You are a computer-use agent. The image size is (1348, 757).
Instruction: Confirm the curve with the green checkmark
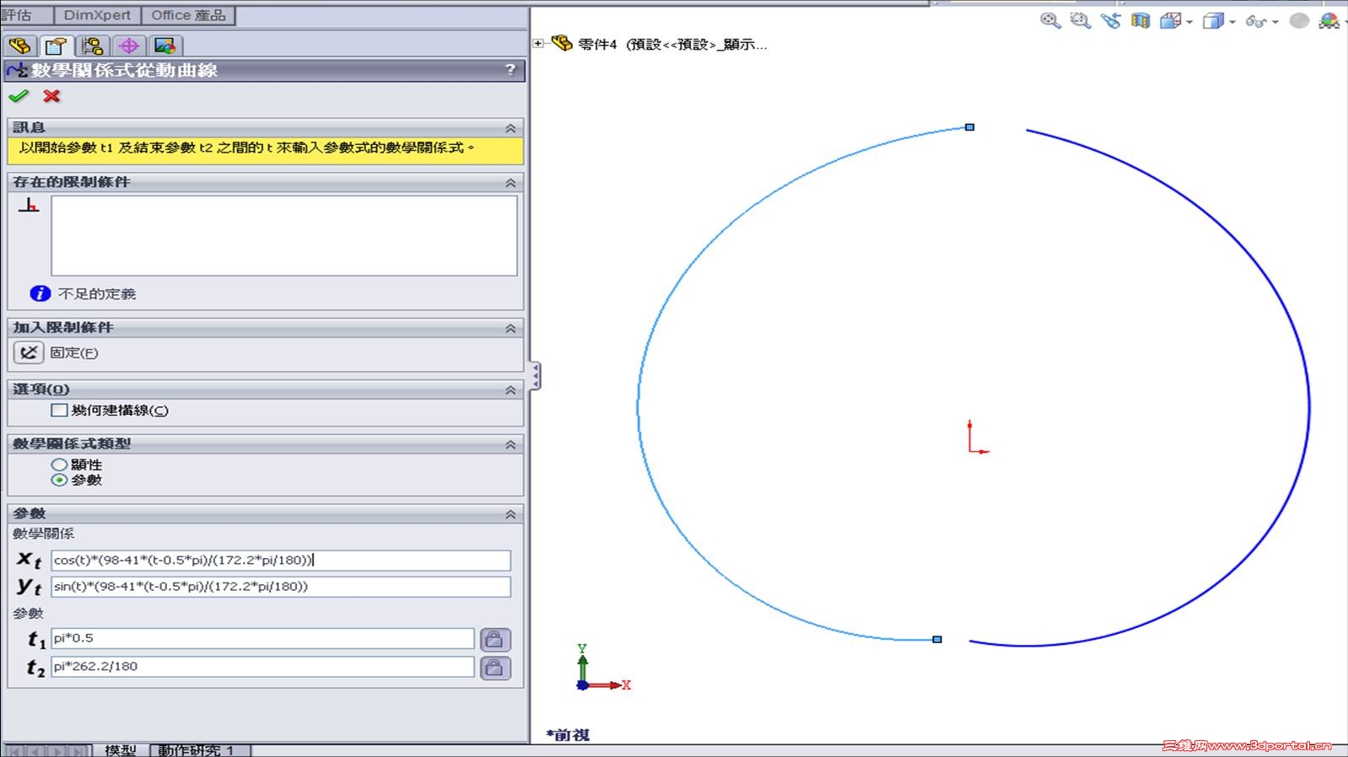19,96
